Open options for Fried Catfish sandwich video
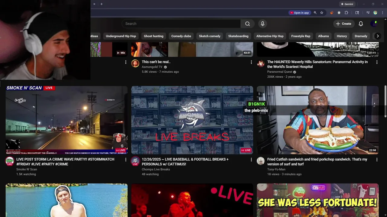This screenshot has width=387, height=217. 377,159
